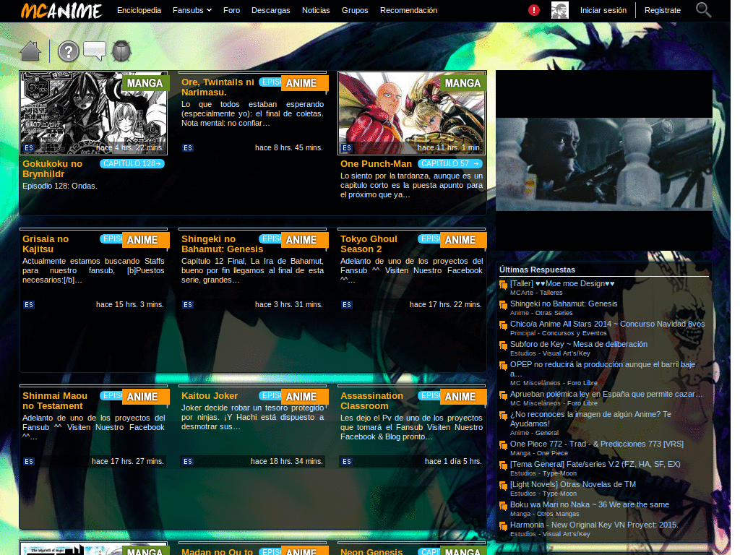
Task: Expand the Fansubs dropdown menu
Action: click(192, 10)
